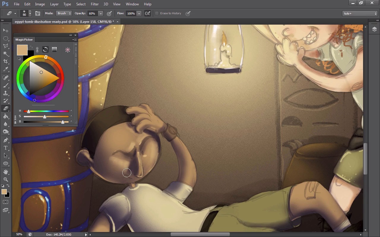Click the zoom percentage field in status bar

19,234
